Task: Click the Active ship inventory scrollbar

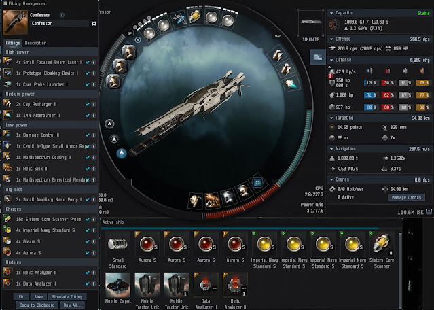Action: click(399, 270)
